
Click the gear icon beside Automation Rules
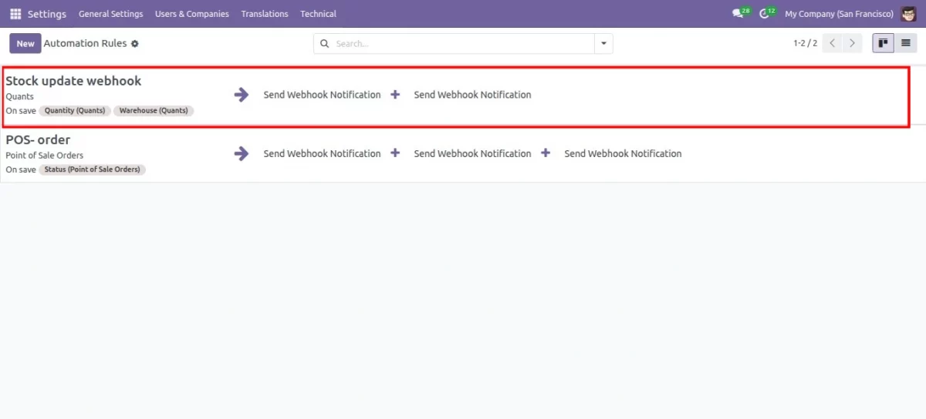135,44
